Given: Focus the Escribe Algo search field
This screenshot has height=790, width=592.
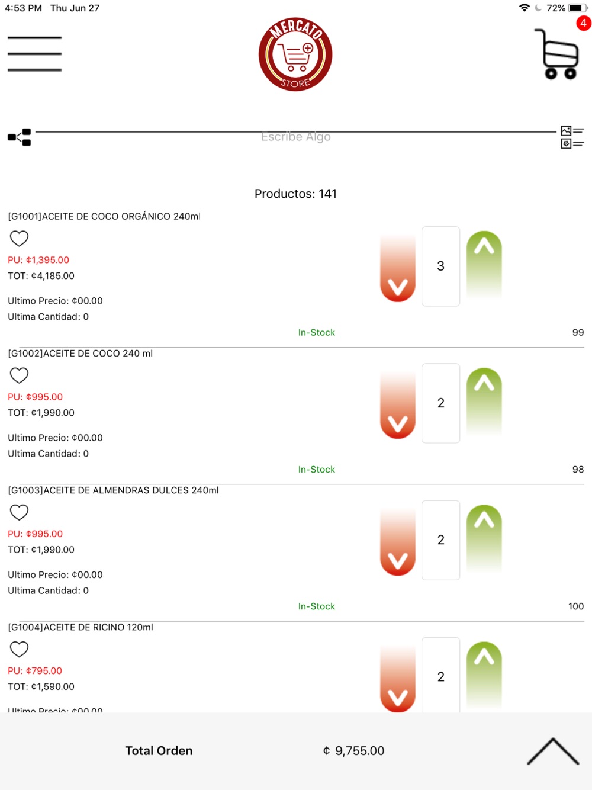Looking at the screenshot, I should (x=296, y=137).
